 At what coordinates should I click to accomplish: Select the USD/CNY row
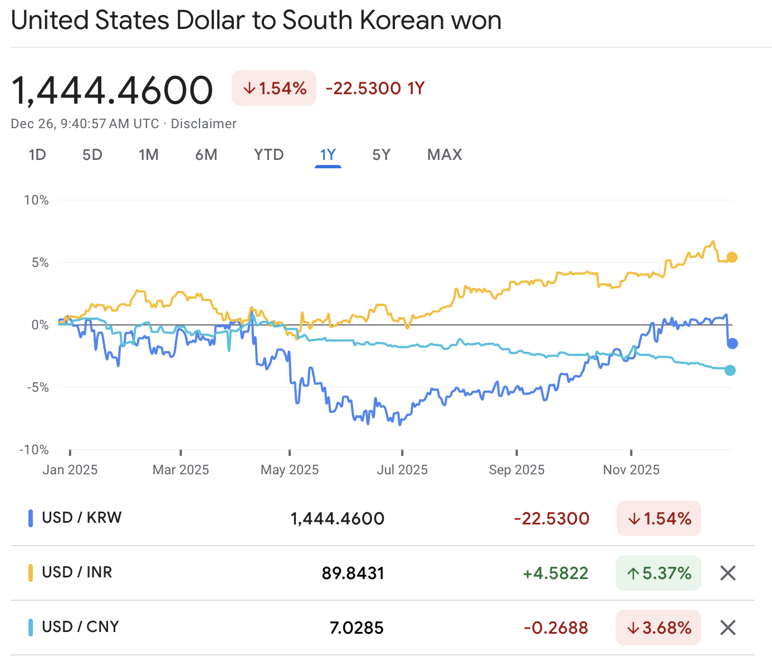pyautogui.click(x=80, y=626)
